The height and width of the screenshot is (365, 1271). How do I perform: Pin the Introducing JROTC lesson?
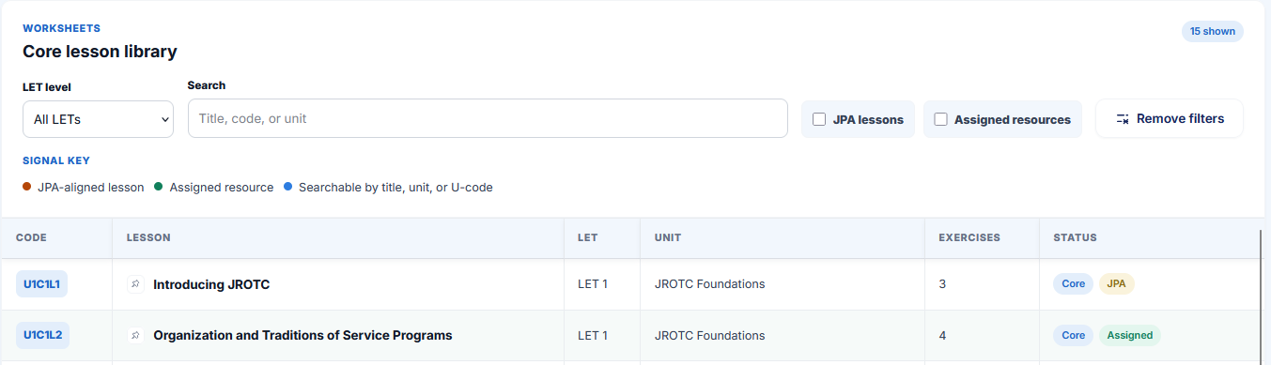coord(135,284)
